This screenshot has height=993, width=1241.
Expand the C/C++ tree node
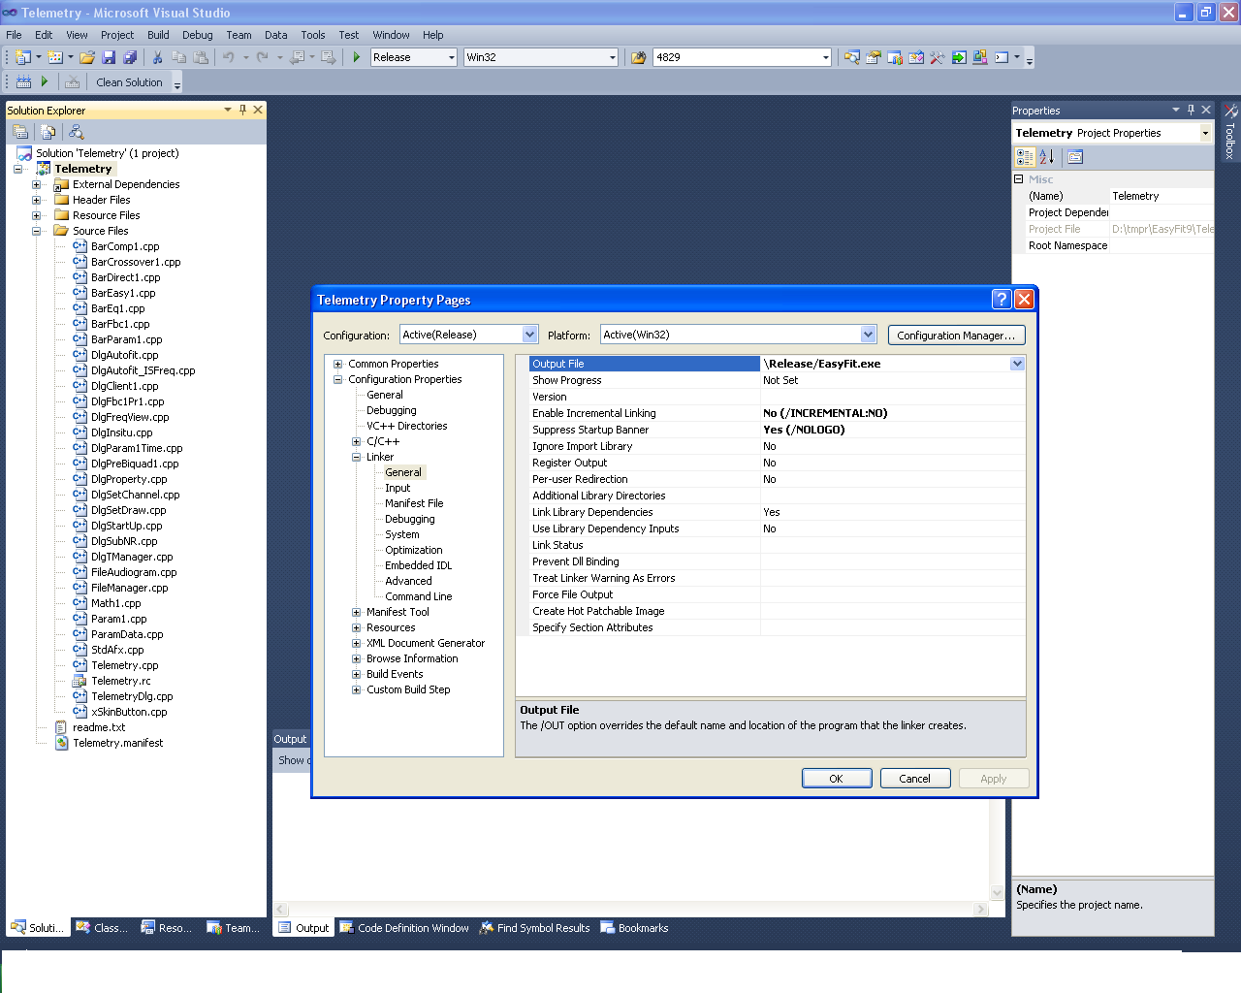coord(356,441)
